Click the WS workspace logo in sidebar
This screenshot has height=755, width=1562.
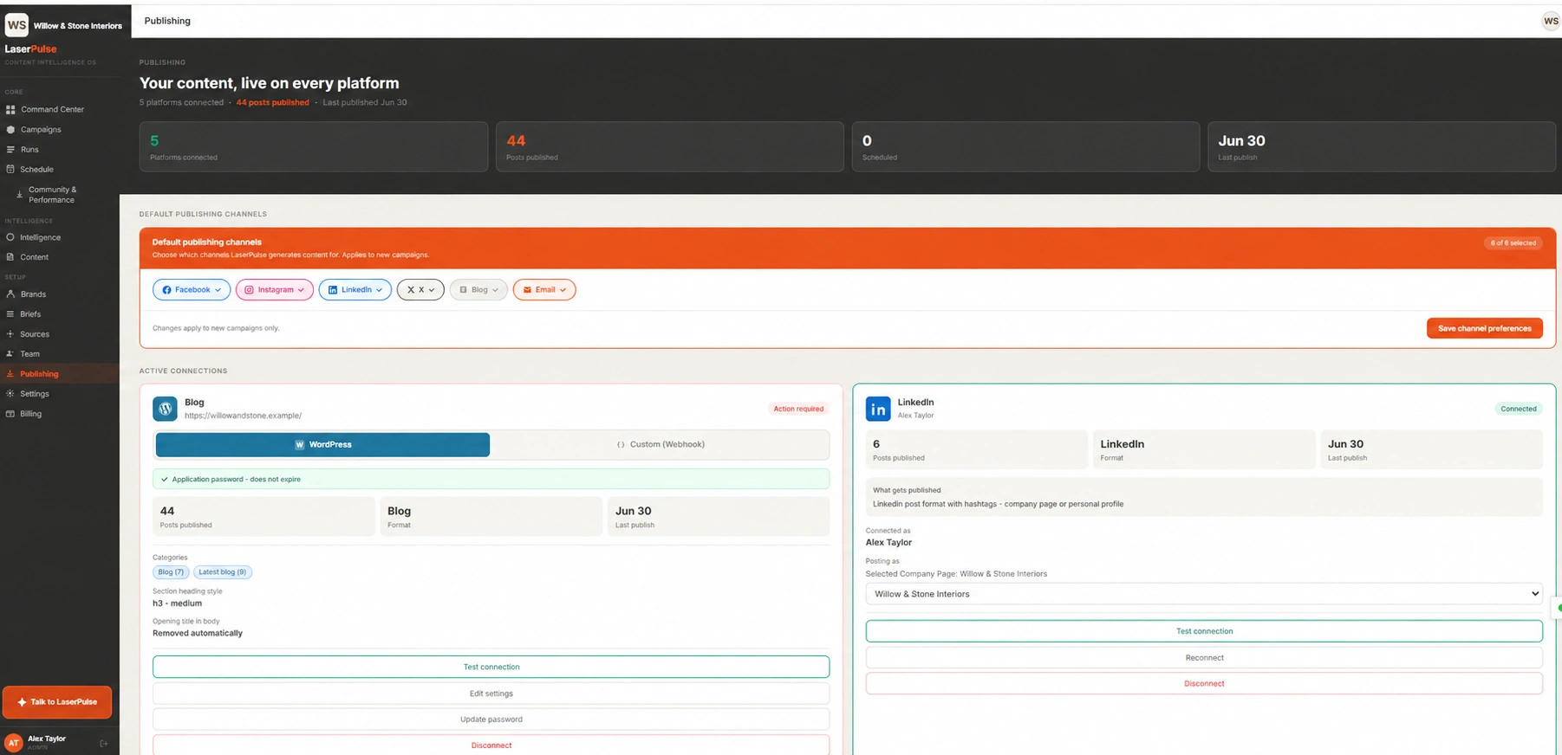tap(16, 25)
